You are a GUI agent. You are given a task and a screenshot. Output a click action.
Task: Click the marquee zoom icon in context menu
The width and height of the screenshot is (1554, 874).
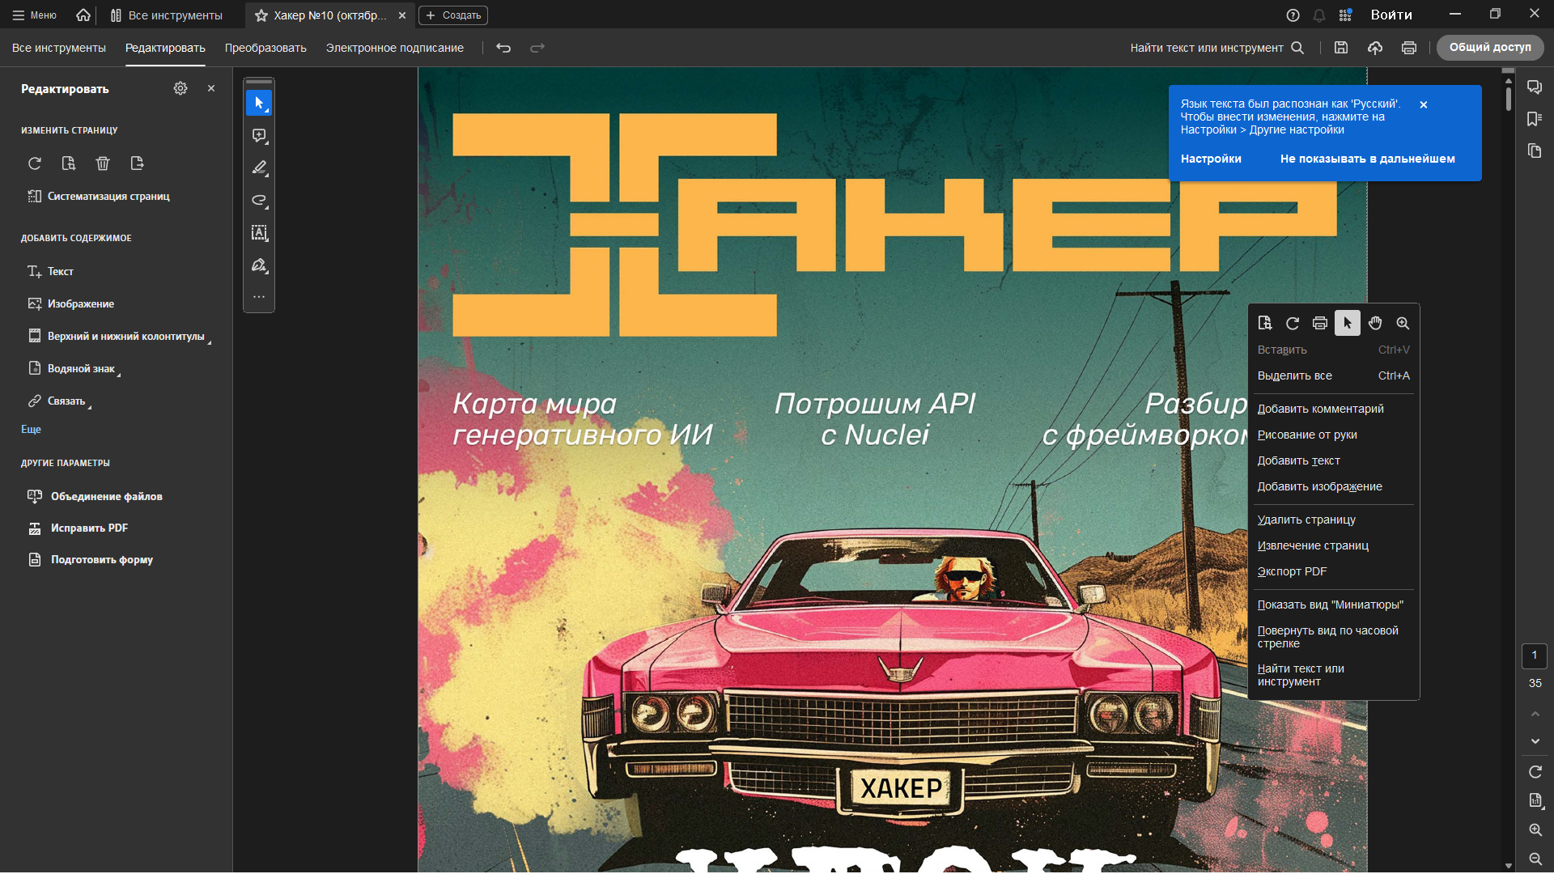(1403, 323)
